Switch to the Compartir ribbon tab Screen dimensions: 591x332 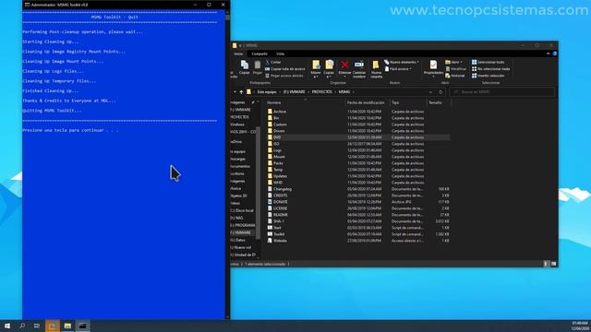click(x=259, y=53)
